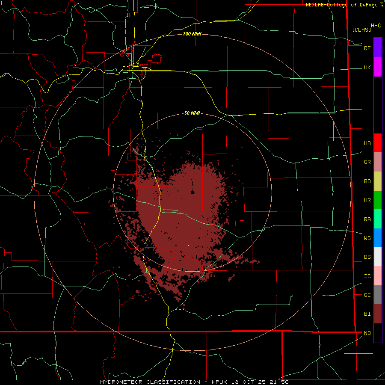Screen dimensions: 385x385
Task: Click the GC legend label
Action: click(367, 295)
